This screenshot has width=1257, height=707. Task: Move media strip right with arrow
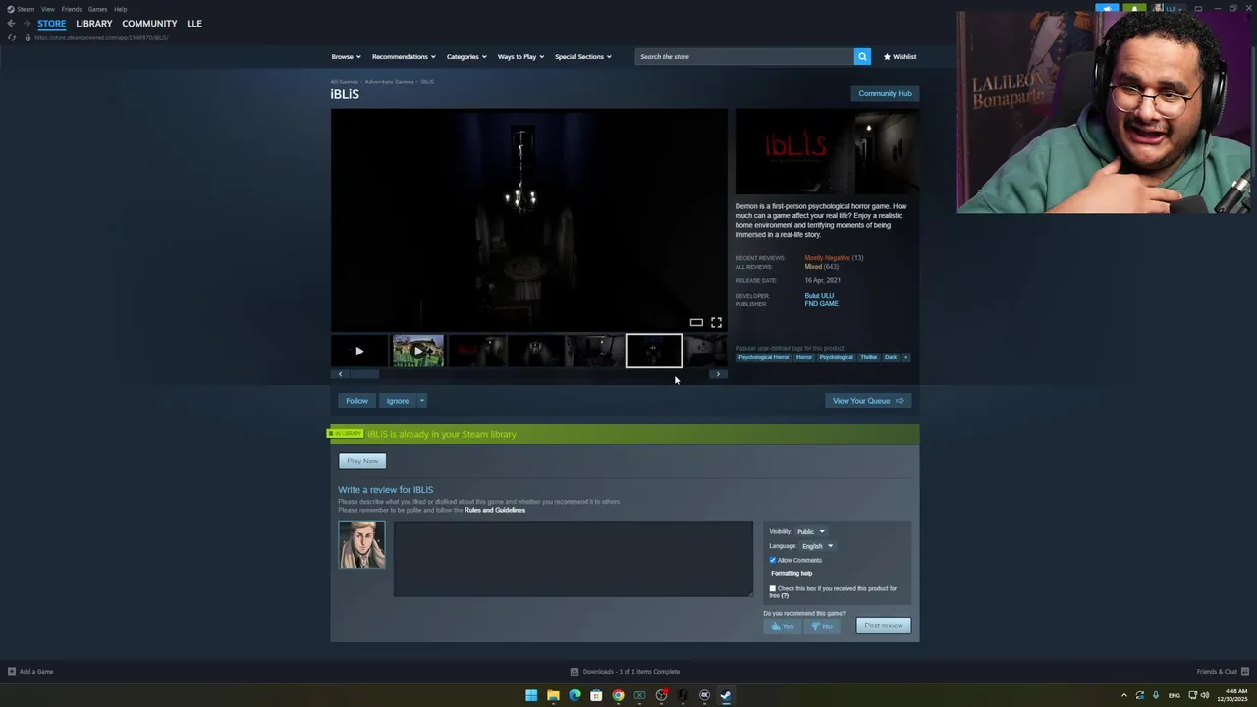tap(718, 374)
